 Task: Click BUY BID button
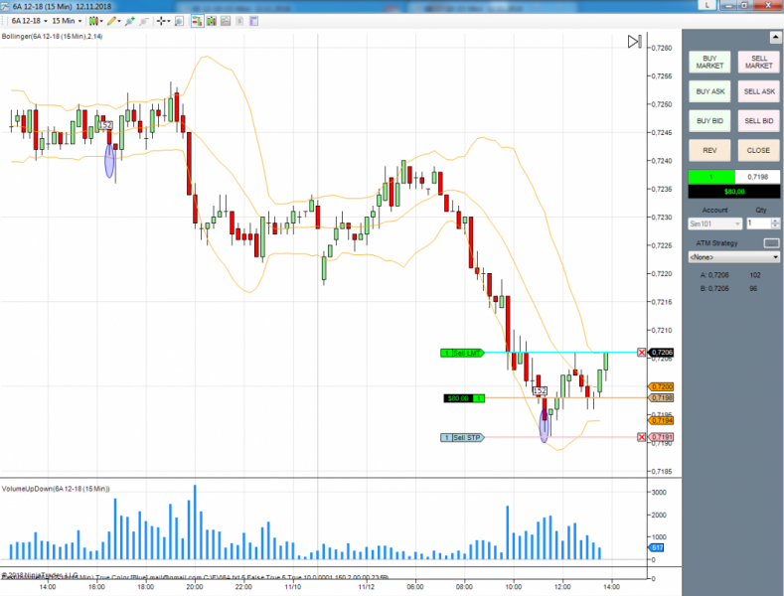(709, 121)
